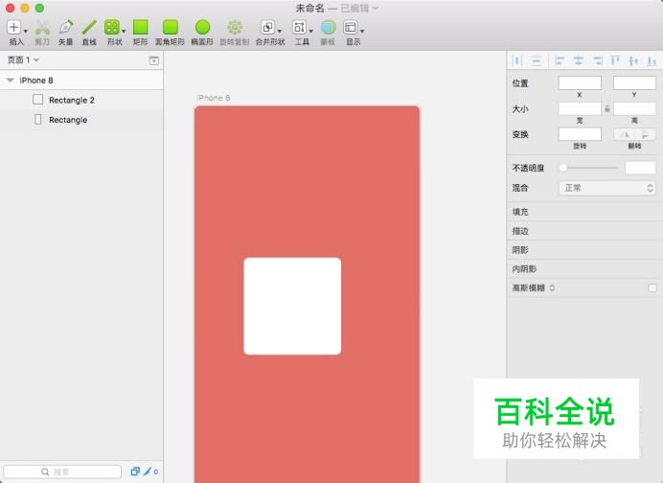Open the 页面 1 page selector
This screenshot has width=663, height=483.
(23, 59)
